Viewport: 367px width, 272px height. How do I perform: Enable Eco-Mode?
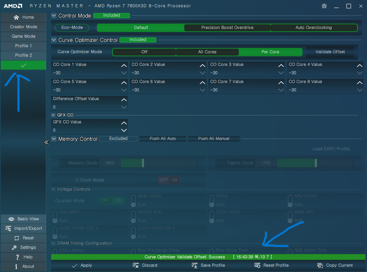72,27
